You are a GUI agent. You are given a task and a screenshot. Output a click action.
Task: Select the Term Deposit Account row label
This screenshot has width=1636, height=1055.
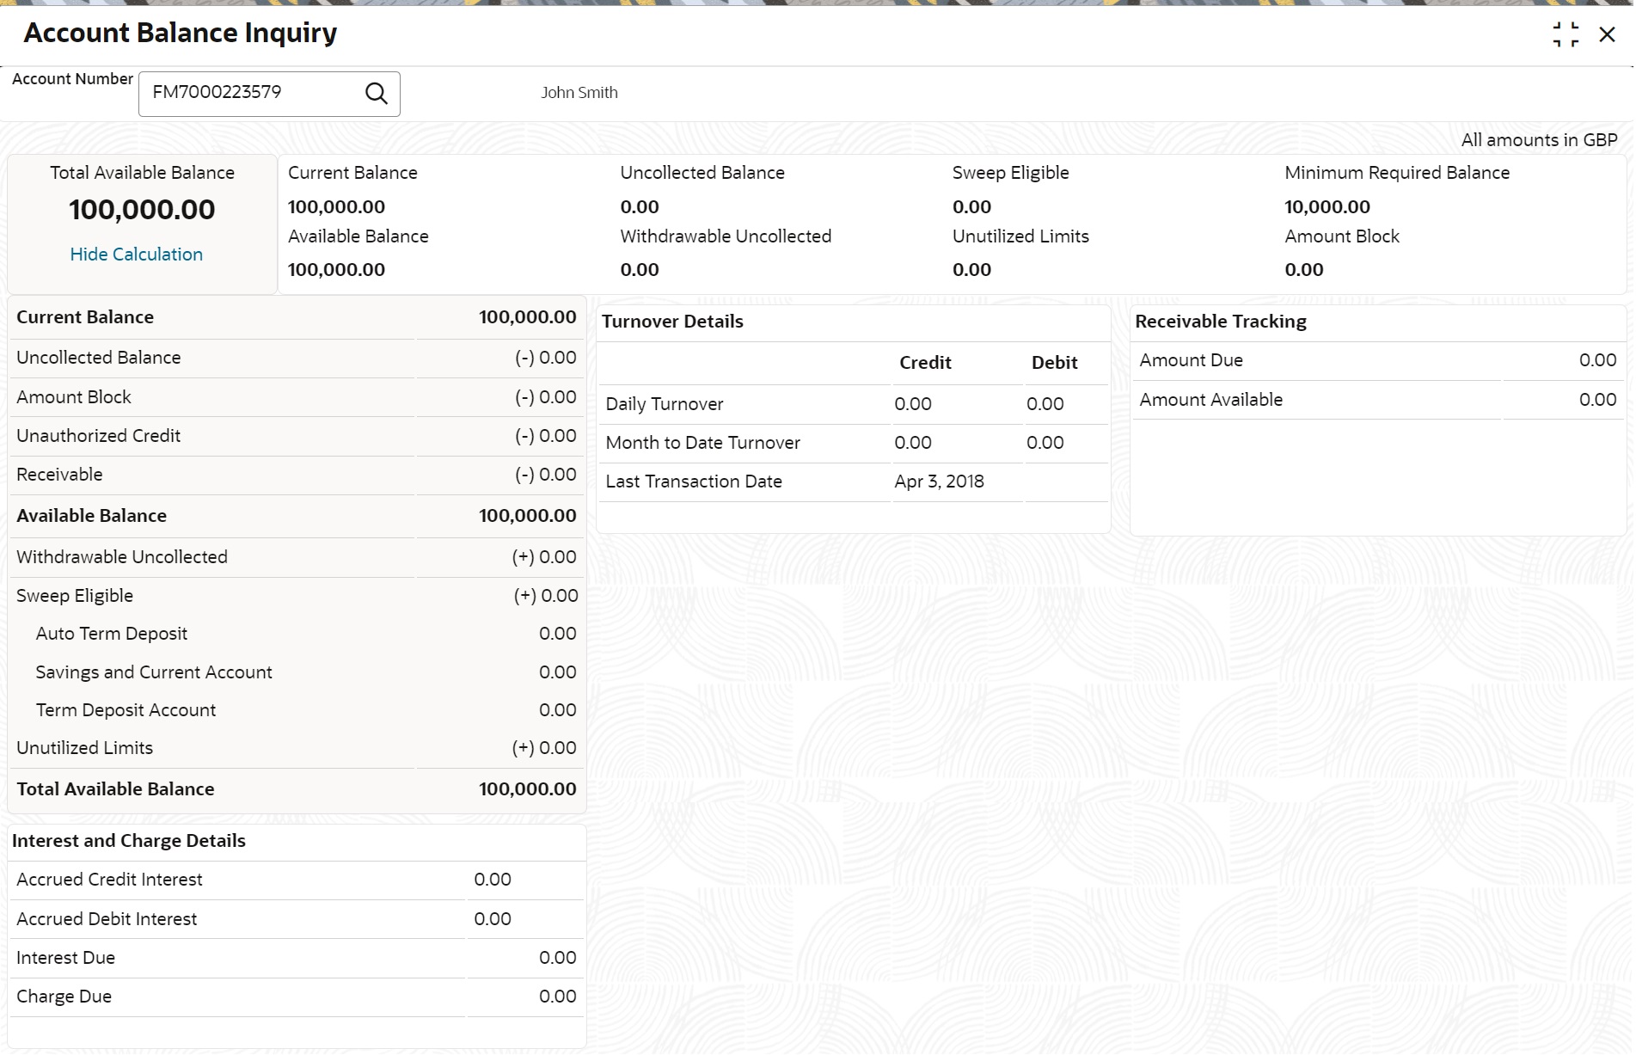(x=126, y=710)
